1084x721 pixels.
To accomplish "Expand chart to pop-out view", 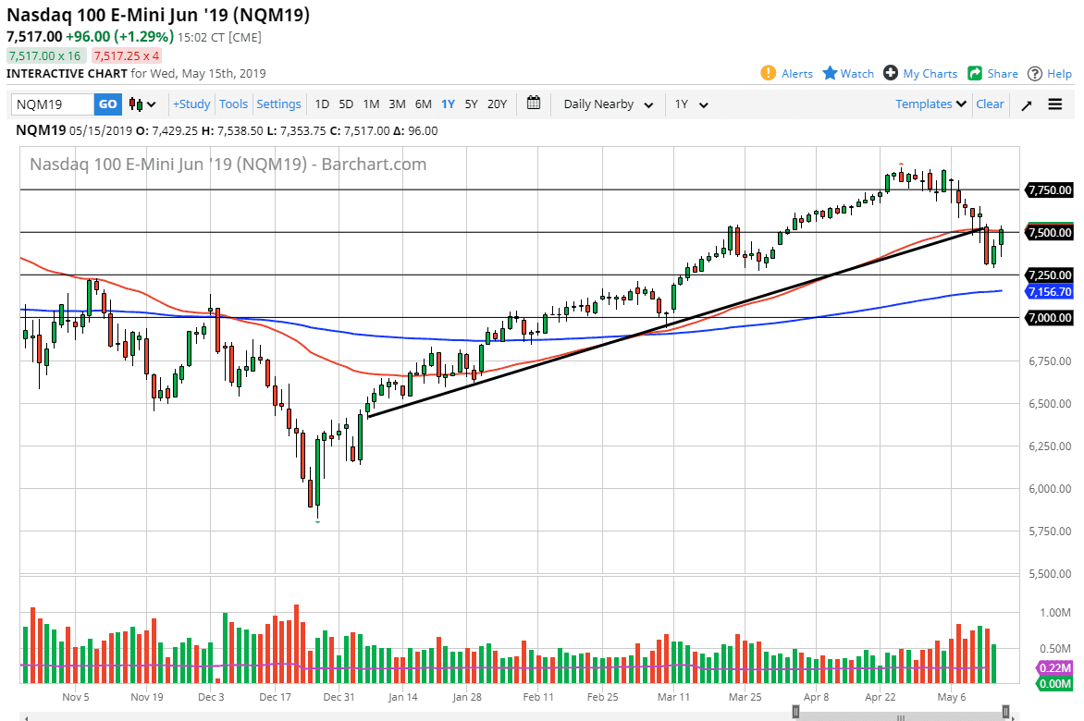I will point(1026,104).
